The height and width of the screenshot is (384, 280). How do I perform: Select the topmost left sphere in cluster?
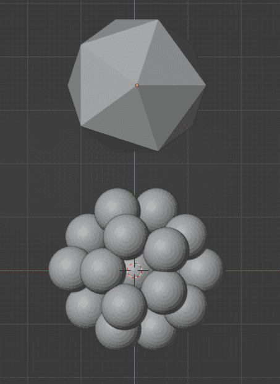coord(115,205)
